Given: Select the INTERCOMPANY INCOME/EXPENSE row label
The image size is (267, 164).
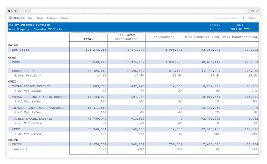Looking at the screenshot, I should (x=38, y=108).
